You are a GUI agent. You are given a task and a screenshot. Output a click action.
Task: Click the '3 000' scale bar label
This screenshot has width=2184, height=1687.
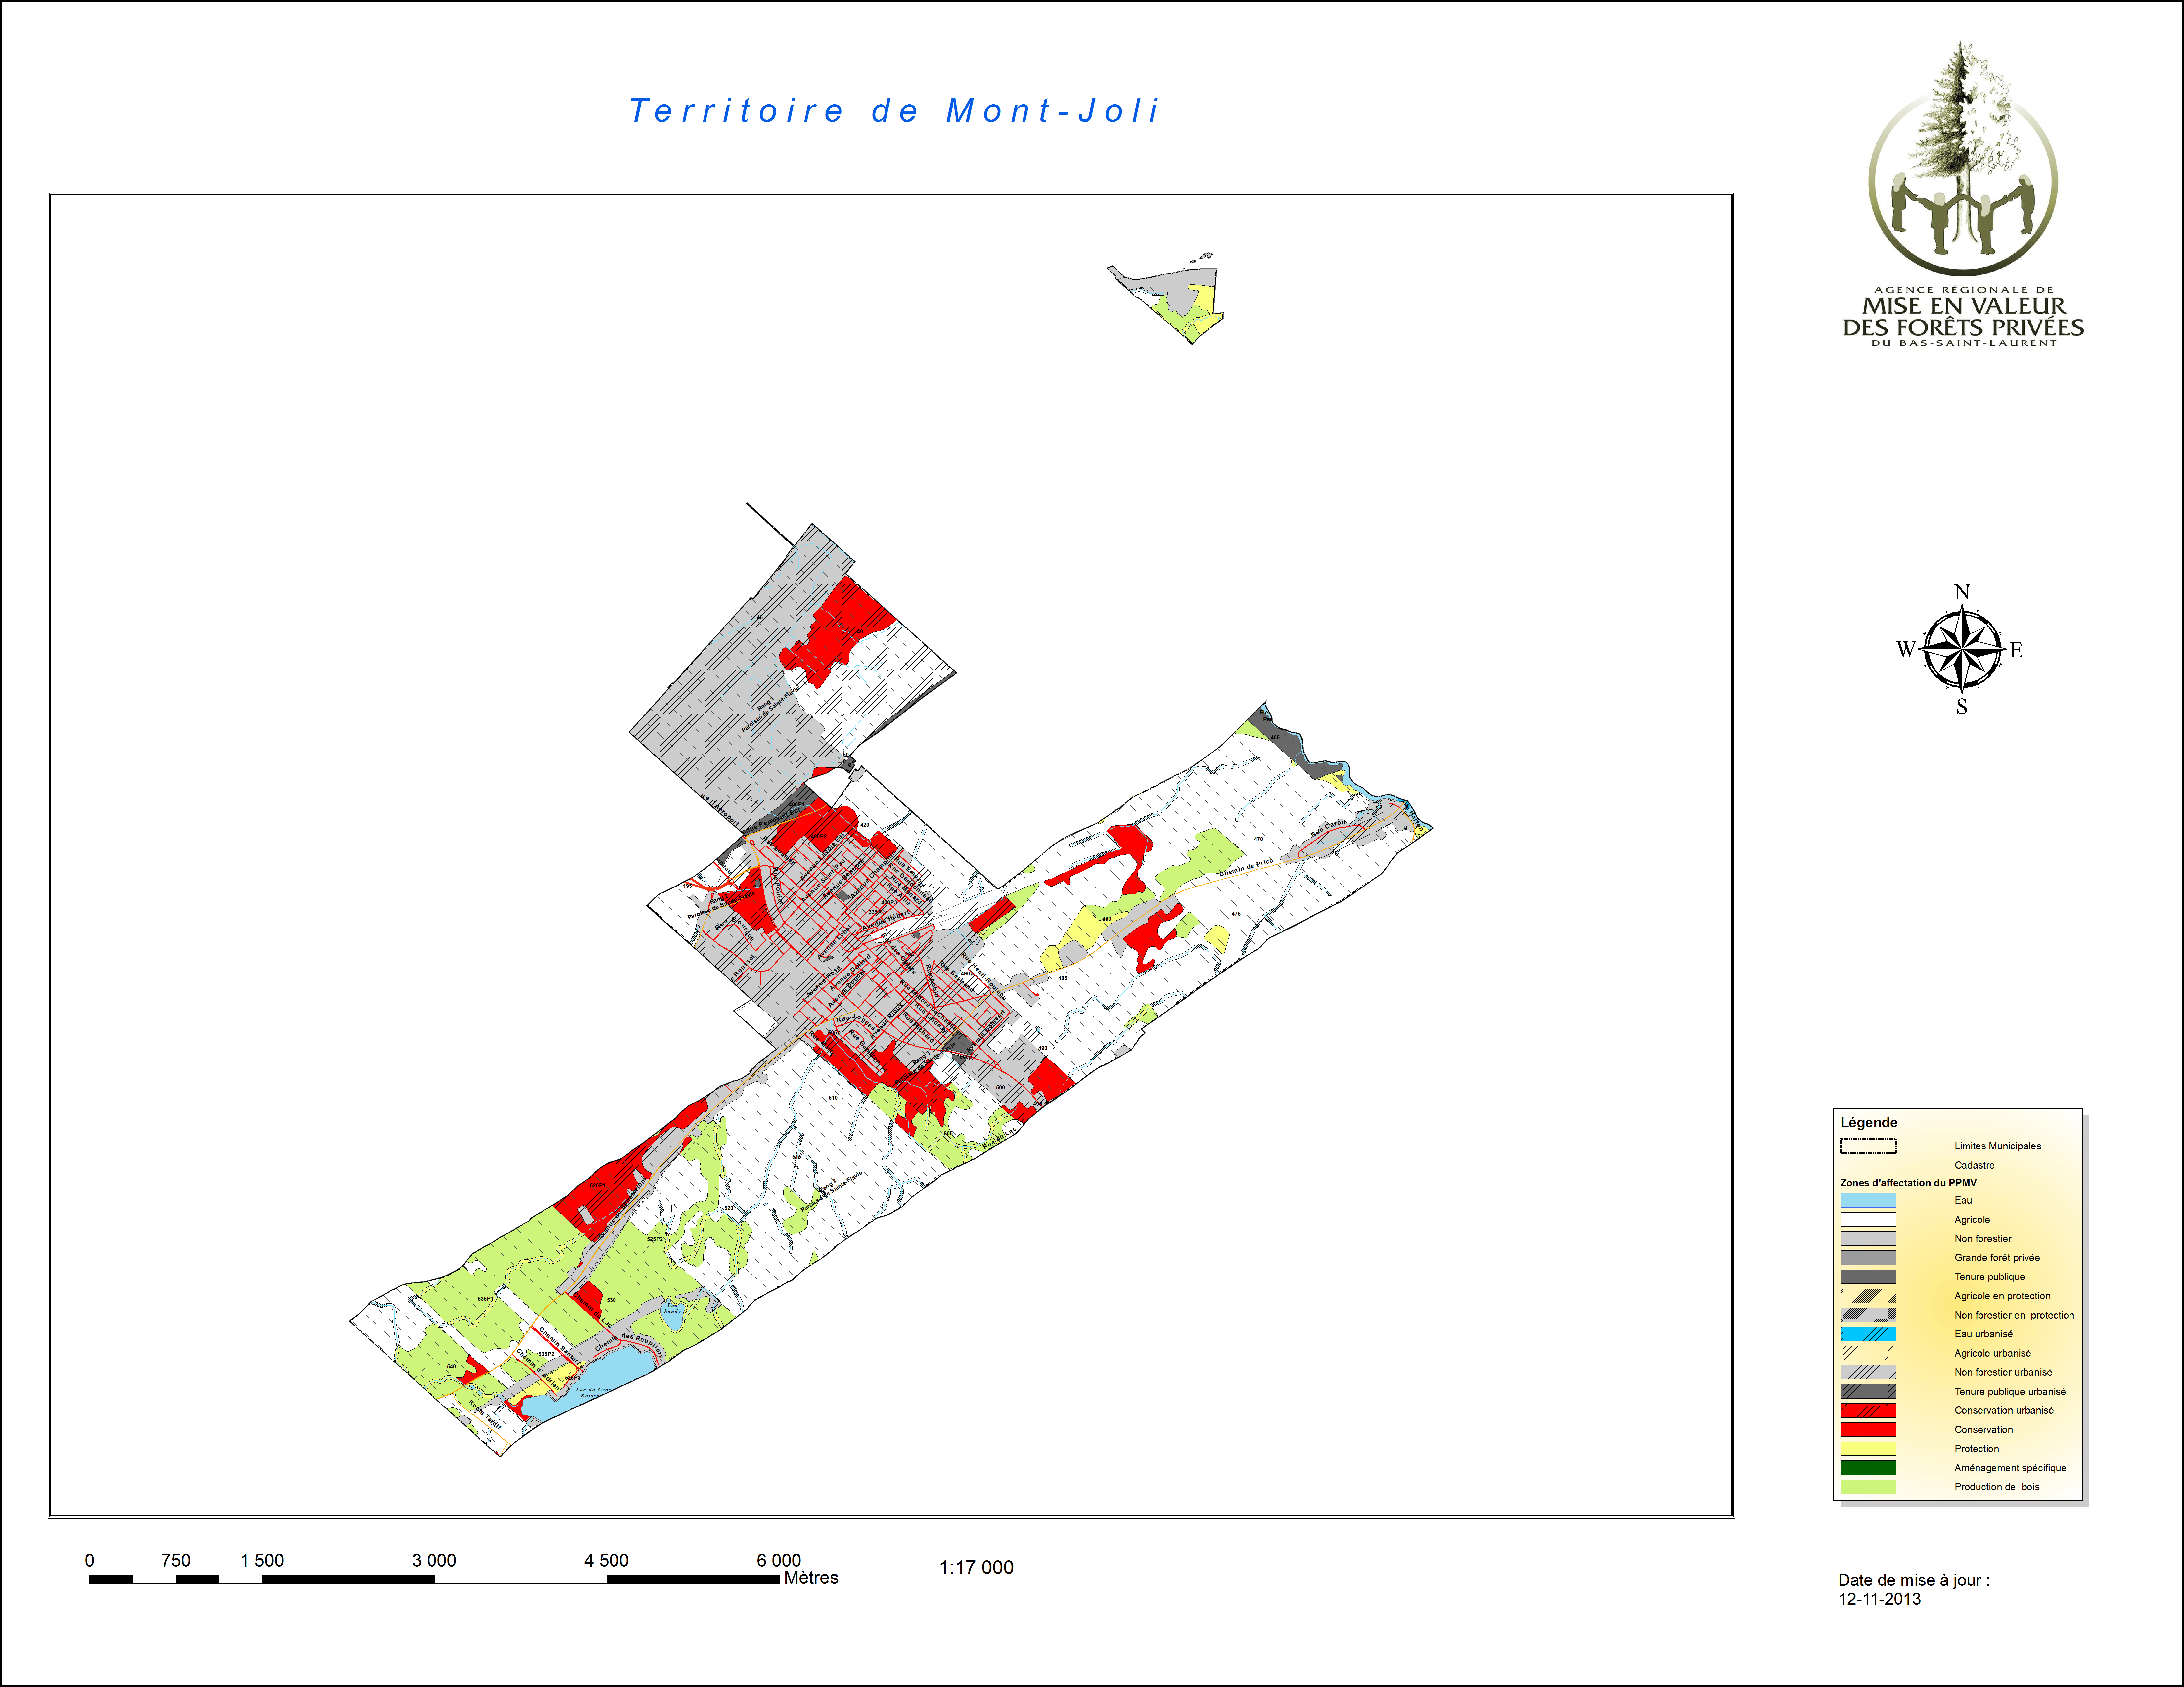point(434,1560)
